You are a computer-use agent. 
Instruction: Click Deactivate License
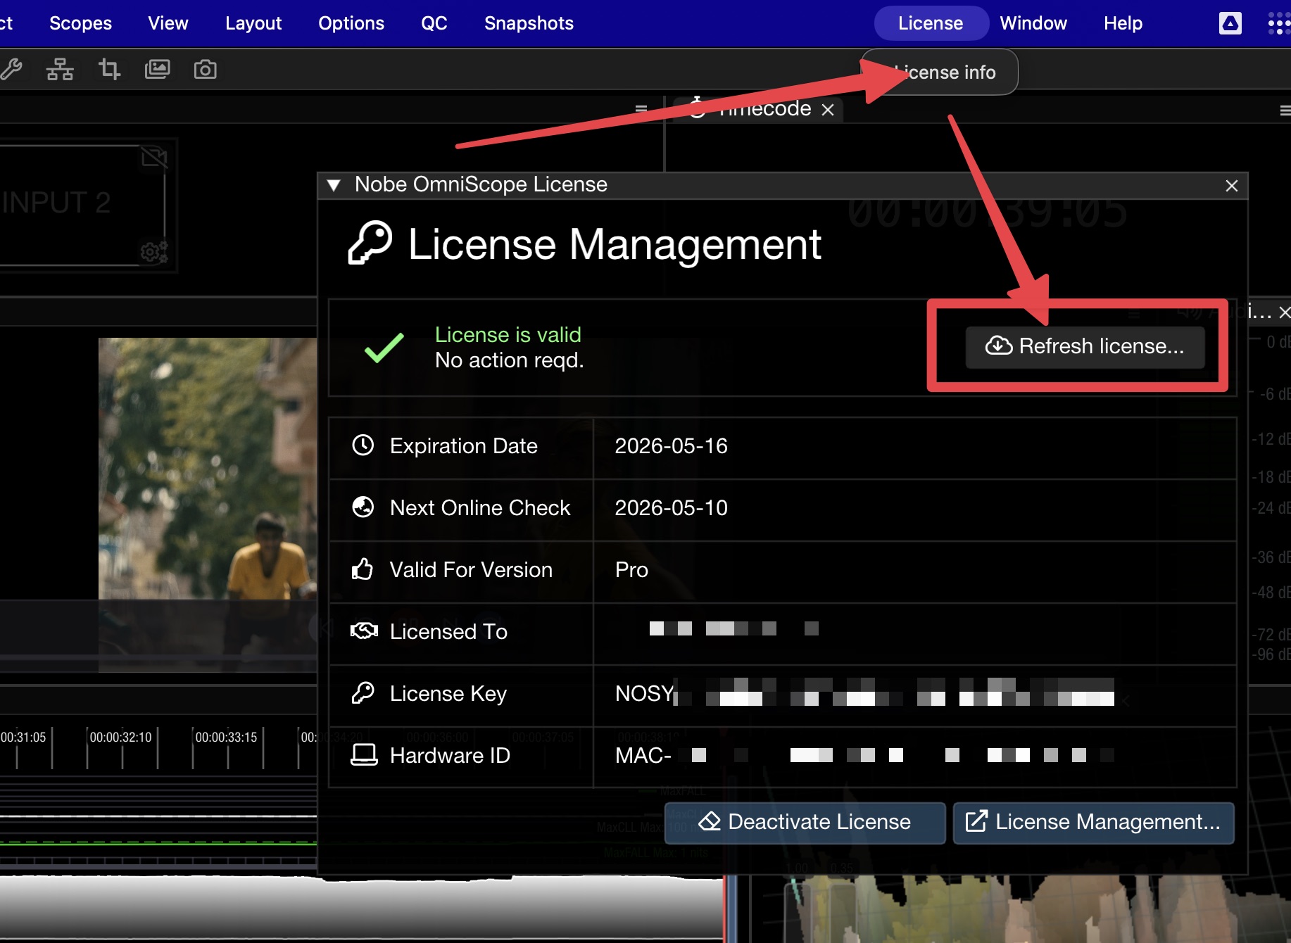tap(804, 822)
